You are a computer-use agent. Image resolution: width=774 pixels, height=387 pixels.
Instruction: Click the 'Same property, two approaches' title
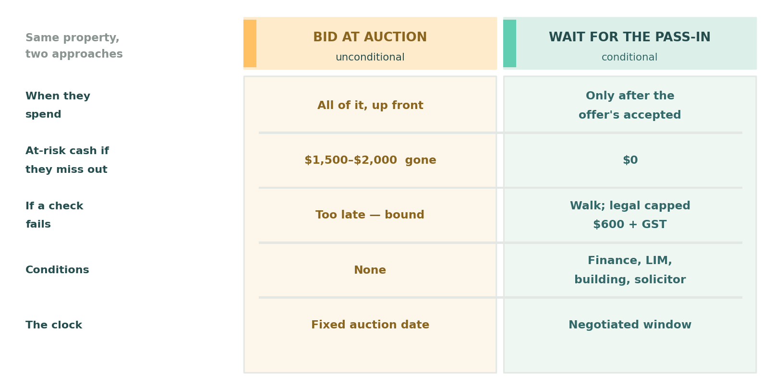[74, 46]
